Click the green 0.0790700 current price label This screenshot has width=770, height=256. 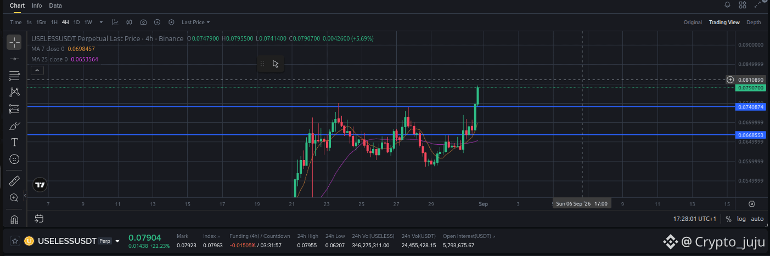click(x=751, y=88)
